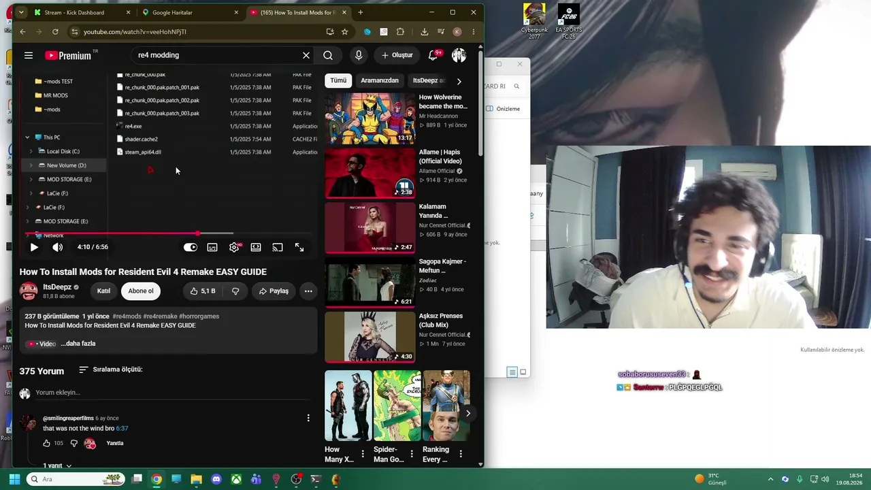
Task: Reload the YouTube page
Action: click(55, 31)
